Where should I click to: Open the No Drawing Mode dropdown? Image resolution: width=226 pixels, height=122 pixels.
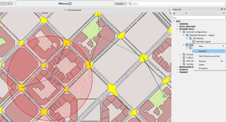pos(119,10)
